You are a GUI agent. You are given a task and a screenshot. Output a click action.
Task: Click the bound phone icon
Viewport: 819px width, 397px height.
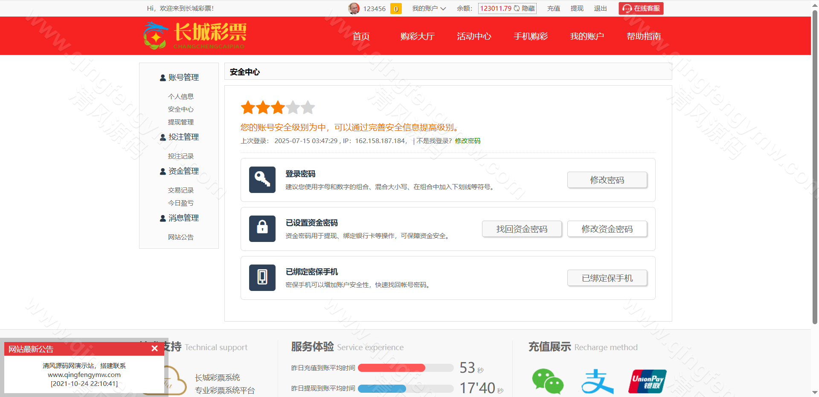click(x=262, y=278)
